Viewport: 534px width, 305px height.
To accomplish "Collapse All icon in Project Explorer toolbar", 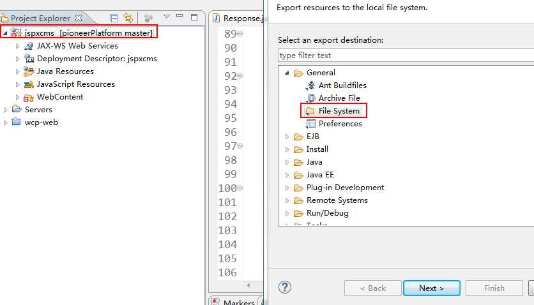I will [114, 18].
